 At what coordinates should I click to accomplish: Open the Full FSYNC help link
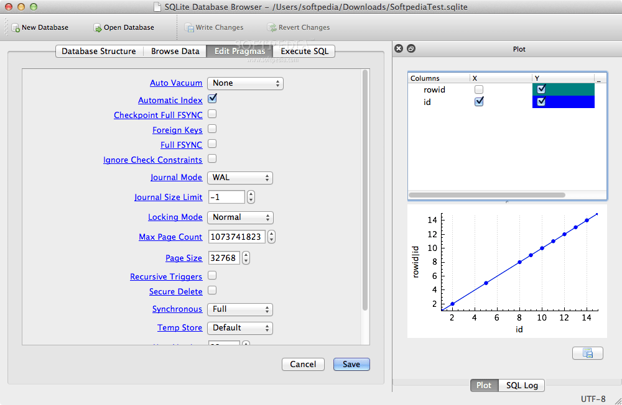pyautogui.click(x=181, y=145)
